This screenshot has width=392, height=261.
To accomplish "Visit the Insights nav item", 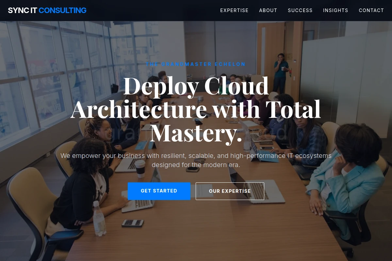I will click(x=335, y=10).
